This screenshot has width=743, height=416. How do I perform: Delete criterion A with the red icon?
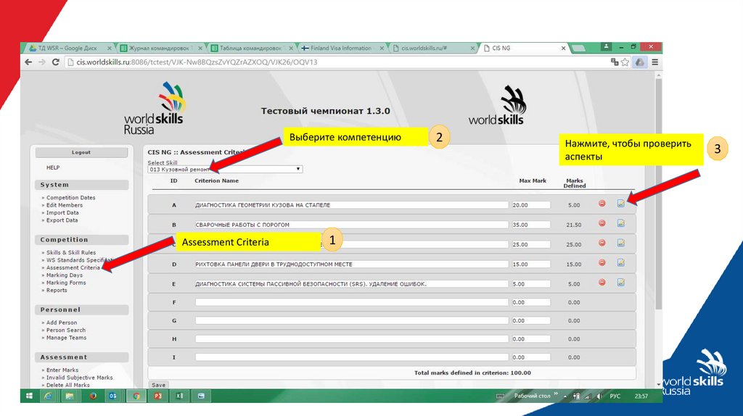602,204
